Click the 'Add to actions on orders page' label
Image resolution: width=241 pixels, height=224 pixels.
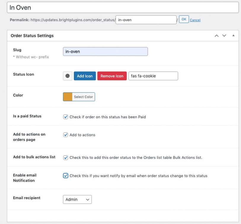(x=29, y=137)
